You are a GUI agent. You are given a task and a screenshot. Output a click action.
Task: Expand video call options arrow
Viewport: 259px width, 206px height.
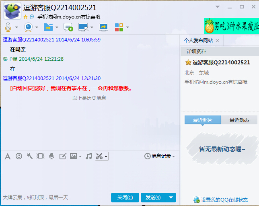[x=37, y=27]
